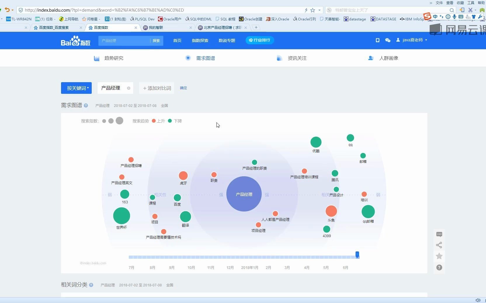486x303 pixels.
Task: Click the browser back arrow icon
Action: click(x=7, y=10)
